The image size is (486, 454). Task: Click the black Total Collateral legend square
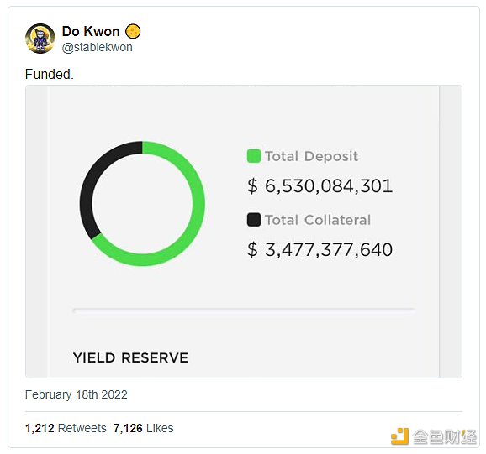254,220
